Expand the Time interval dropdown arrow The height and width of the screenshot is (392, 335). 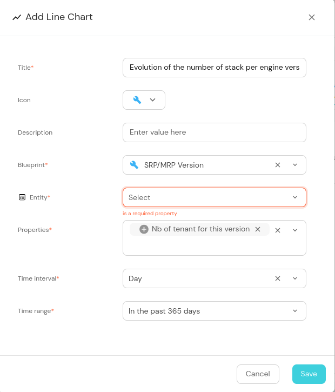coord(295,278)
